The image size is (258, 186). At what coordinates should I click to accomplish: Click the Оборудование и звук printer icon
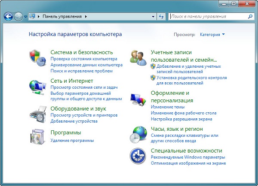[38, 114]
